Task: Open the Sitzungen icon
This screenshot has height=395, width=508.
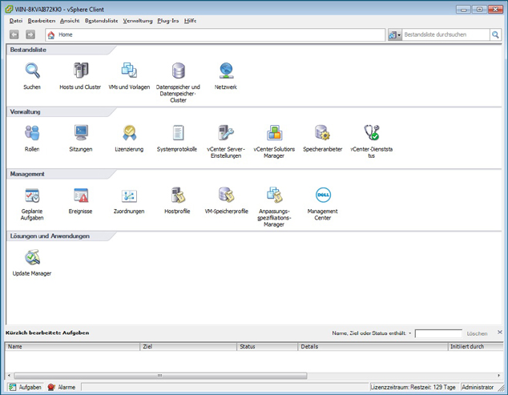Action: (81, 133)
